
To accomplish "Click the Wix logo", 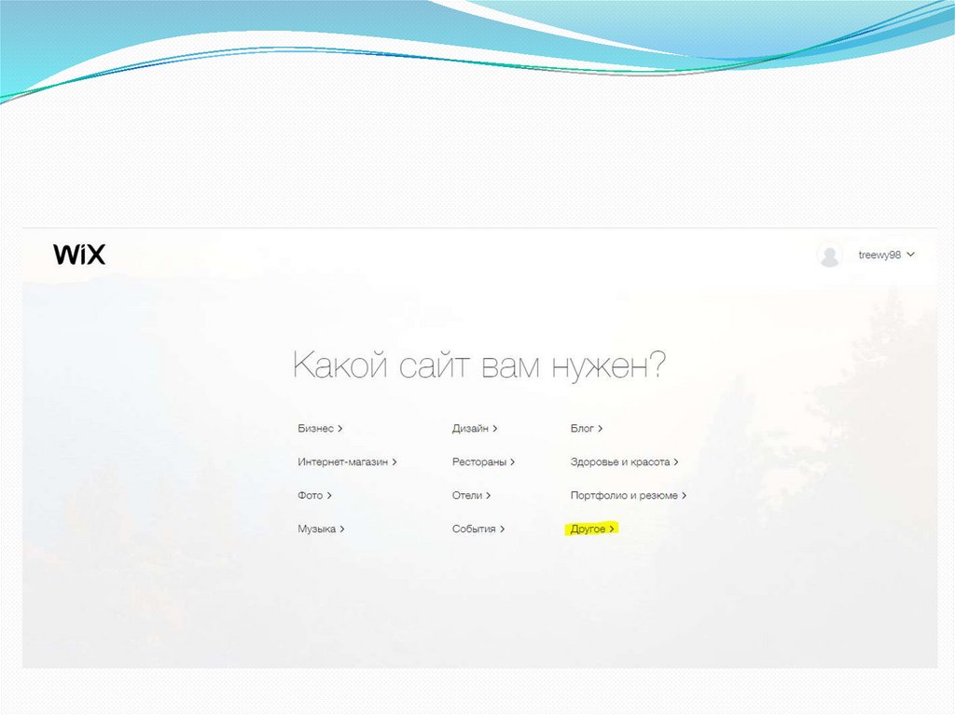I will point(79,254).
